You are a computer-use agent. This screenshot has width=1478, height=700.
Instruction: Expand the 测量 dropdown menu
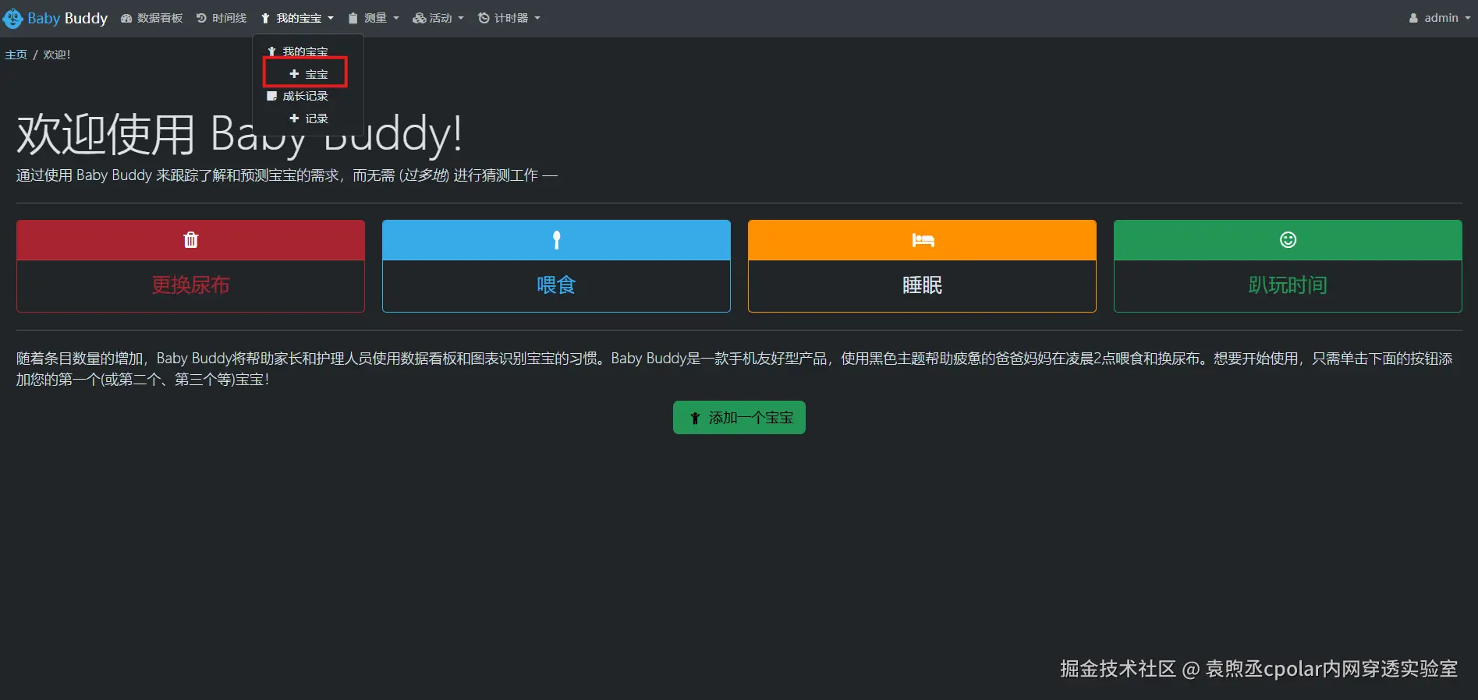374,18
